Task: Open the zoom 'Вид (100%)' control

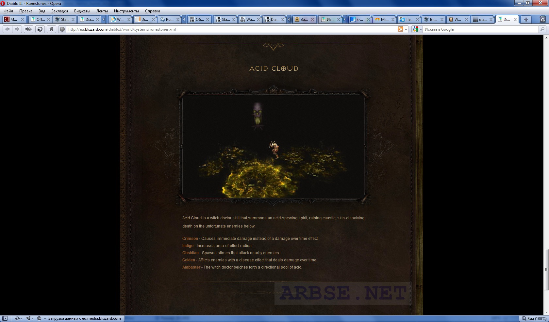Action: (534, 318)
